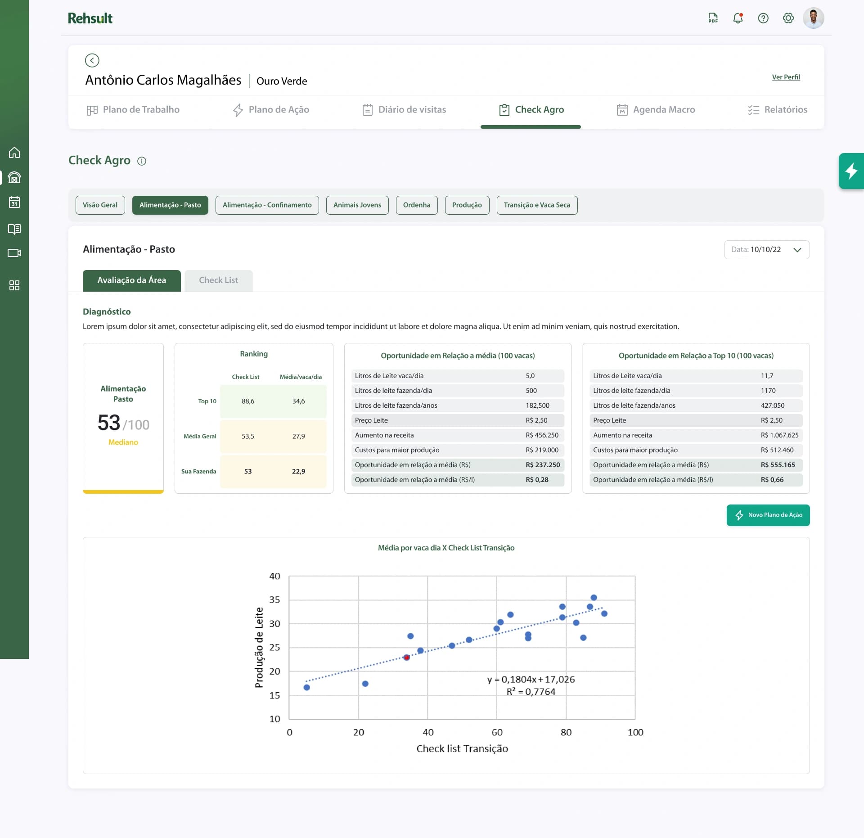Open the Data 10/10/22 dropdown
The width and height of the screenshot is (864, 838).
coord(766,250)
